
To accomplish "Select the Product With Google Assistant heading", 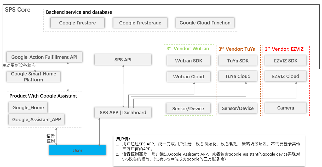I will click(x=43, y=96).
